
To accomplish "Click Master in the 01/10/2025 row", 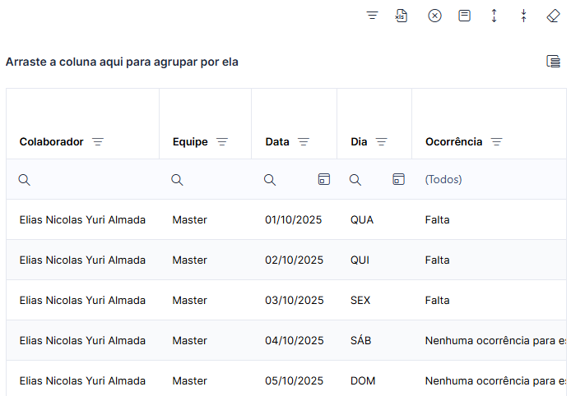I will [x=190, y=219].
